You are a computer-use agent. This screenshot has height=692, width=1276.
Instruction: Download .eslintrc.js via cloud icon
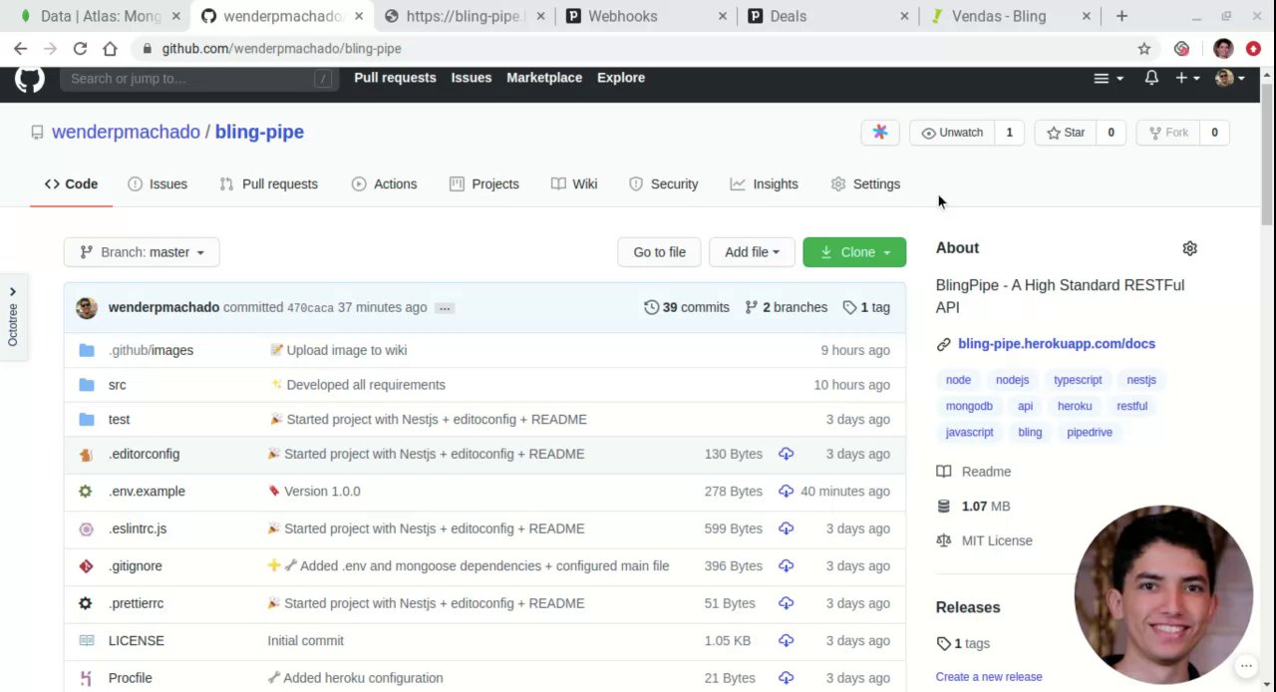786,528
